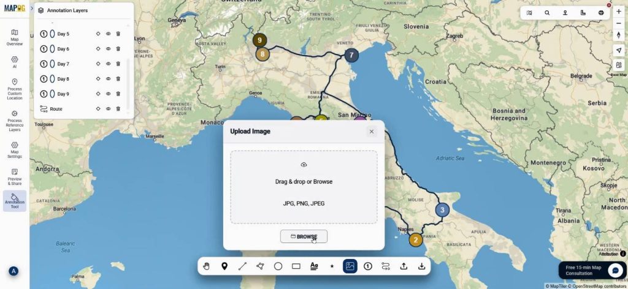Delete the Day 9 layer
Image resolution: width=628 pixels, height=289 pixels.
(118, 94)
